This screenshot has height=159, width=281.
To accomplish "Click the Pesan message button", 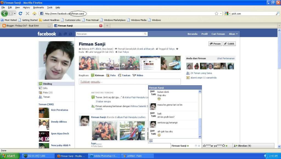I will tap(215, 44).
